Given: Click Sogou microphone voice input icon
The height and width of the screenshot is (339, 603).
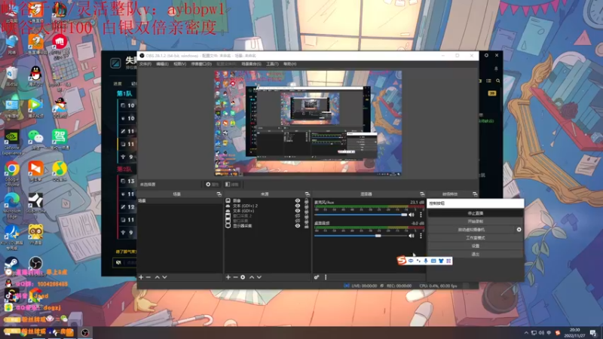Looking at the screenshot, I should (x=426, y=261).
